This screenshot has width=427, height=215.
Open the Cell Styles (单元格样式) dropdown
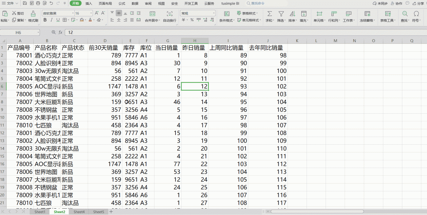click(x=250, y=20)
